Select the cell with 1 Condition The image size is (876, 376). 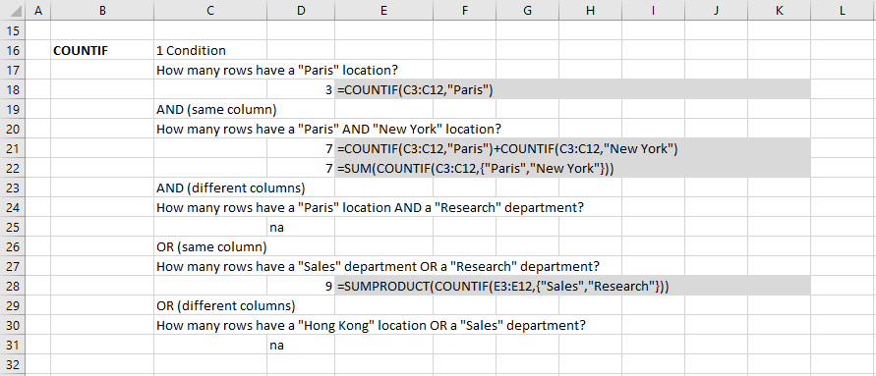tap(210, 51)
